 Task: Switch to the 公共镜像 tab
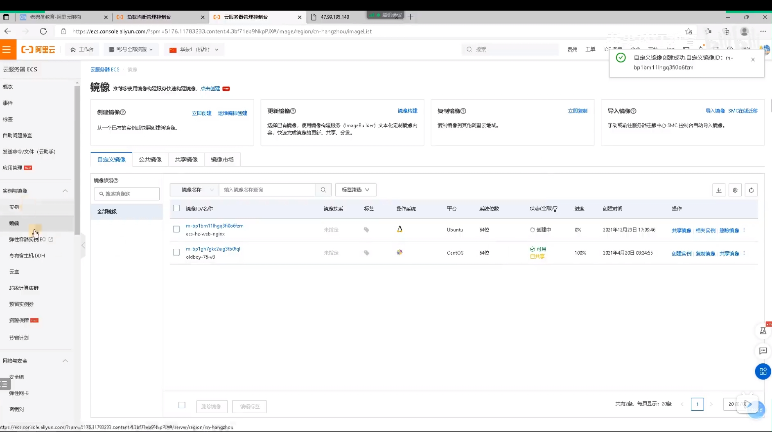[150, 159]
